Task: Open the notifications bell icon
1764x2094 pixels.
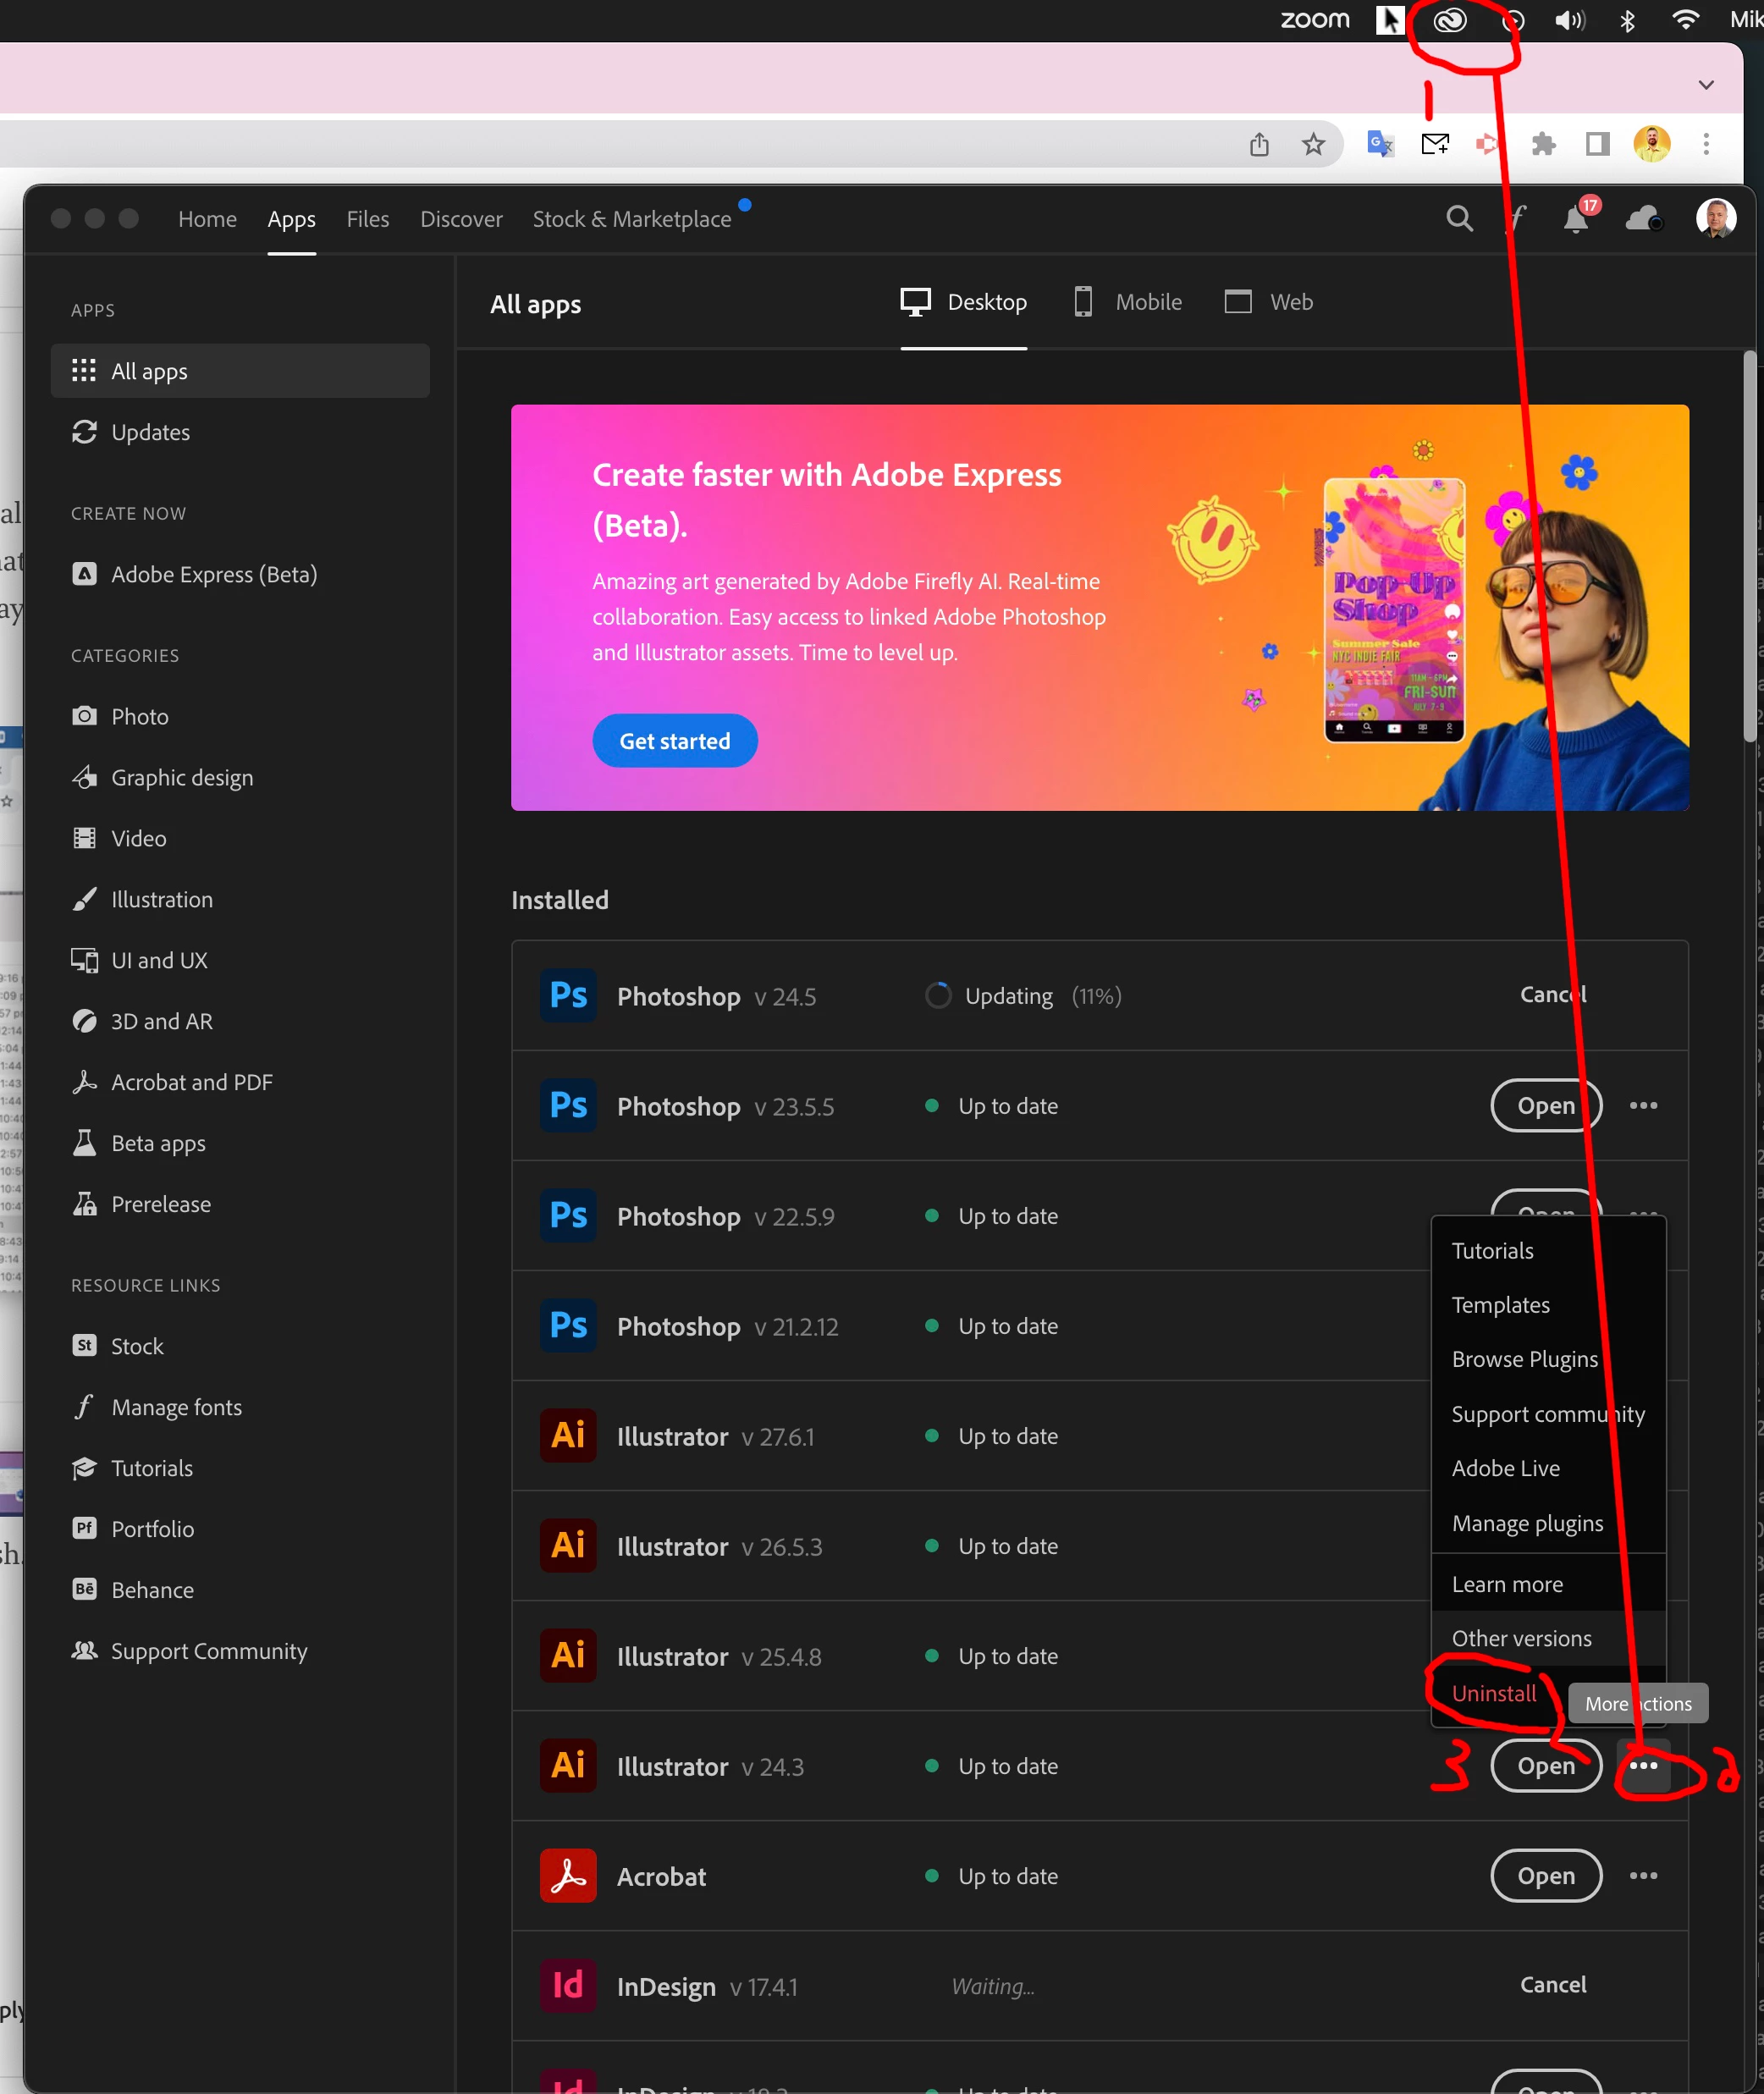Action: pos(1576,218)
